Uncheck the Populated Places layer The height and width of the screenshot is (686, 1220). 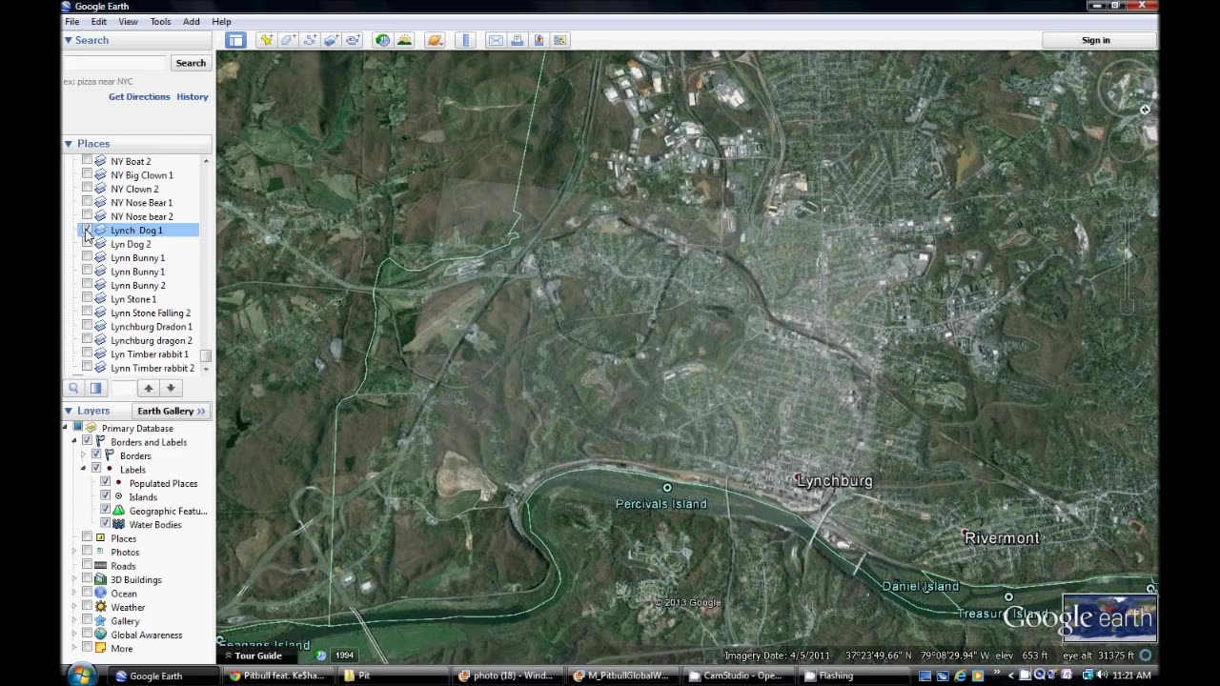105,483
